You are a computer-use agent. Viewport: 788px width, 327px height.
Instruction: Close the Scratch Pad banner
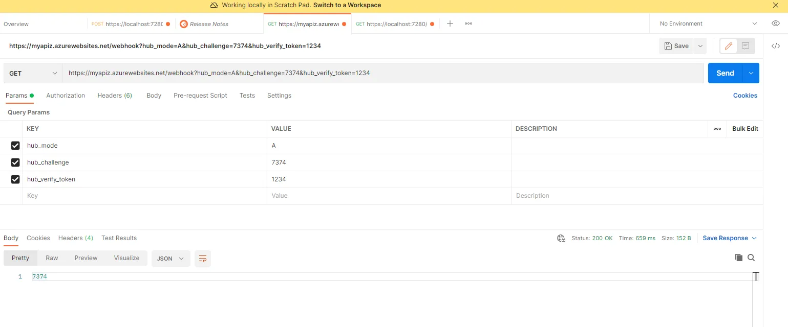(x=775, y=5)
